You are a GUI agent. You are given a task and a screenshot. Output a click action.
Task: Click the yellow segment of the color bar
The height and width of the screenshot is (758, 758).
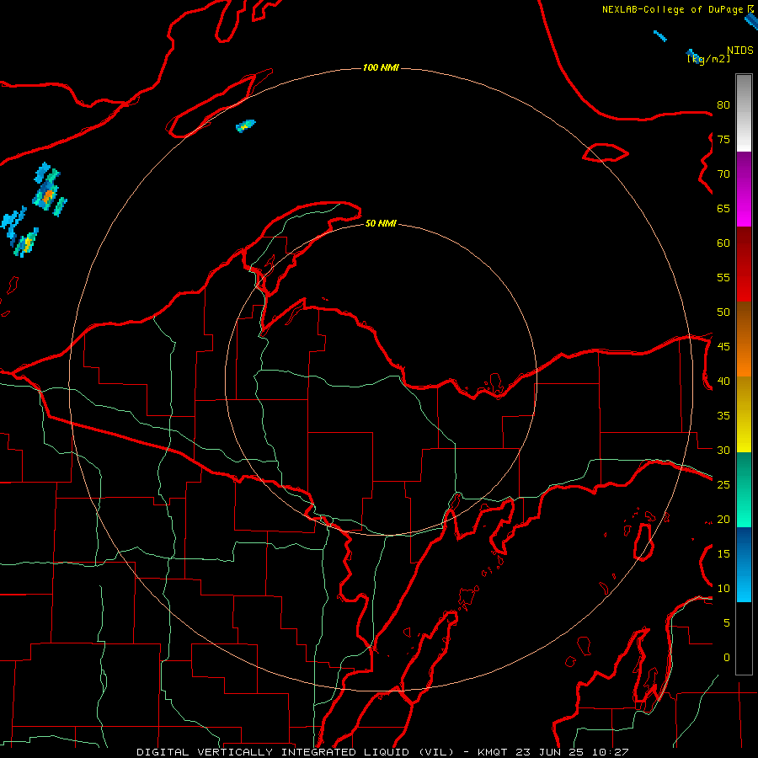tap(744, 414)
